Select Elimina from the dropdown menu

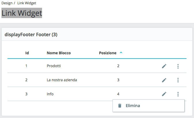133,106
